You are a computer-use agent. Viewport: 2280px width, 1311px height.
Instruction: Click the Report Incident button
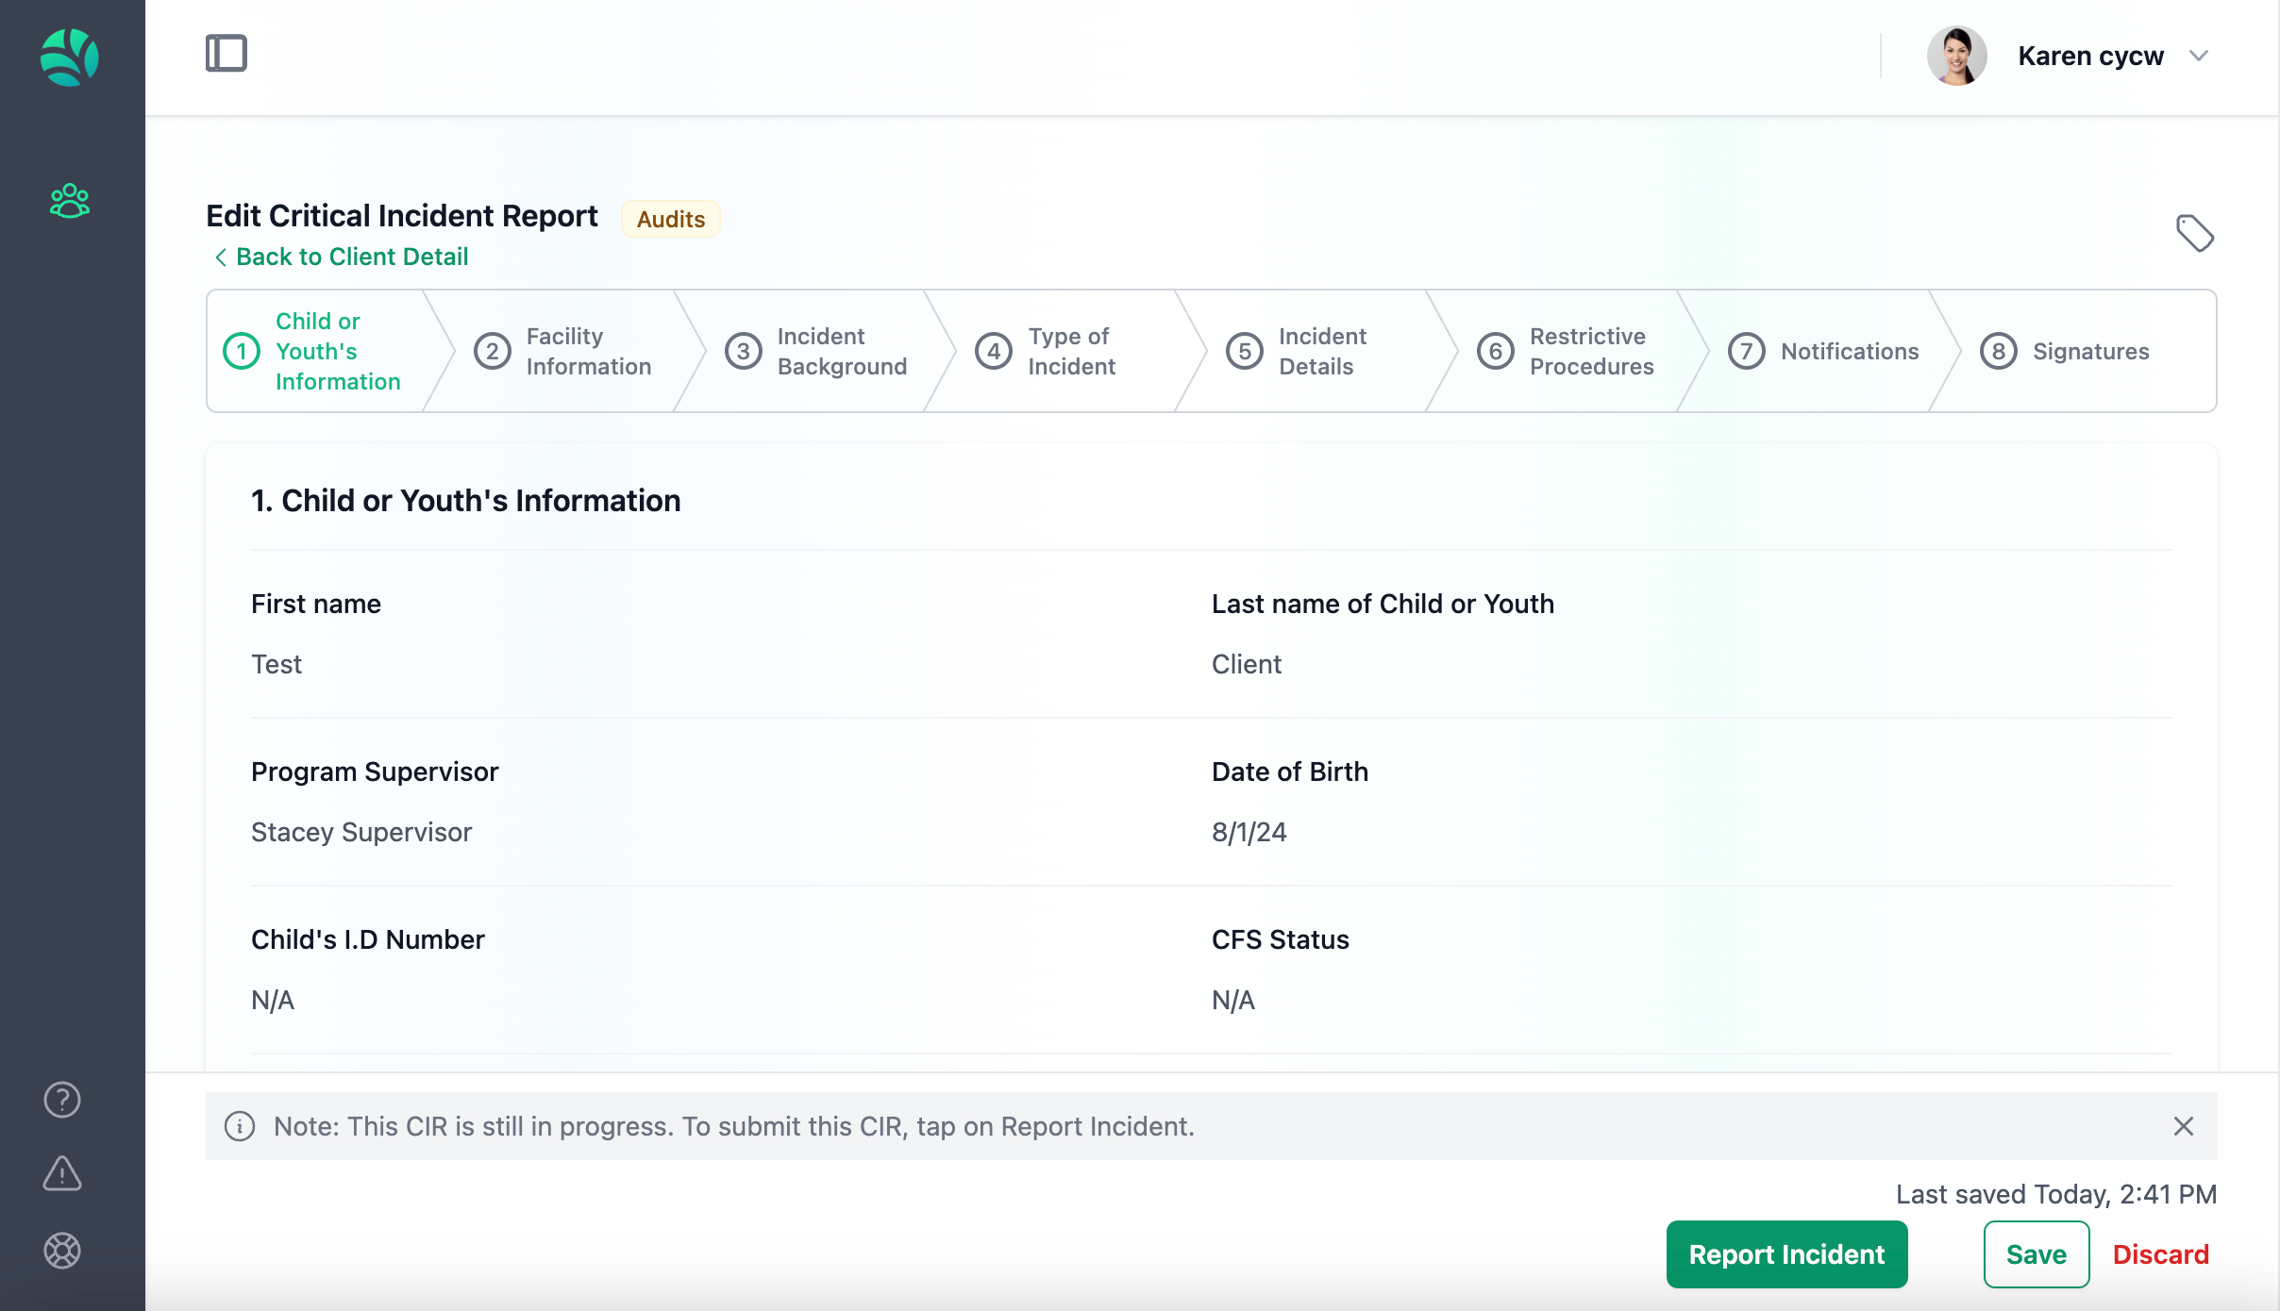[1786, 1254]
